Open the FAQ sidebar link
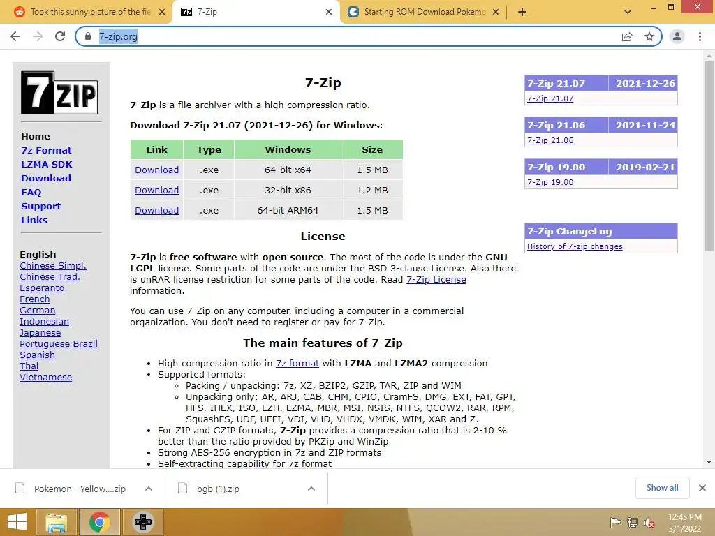The height and width of the screenshot is (536, 715). (31, 193)
